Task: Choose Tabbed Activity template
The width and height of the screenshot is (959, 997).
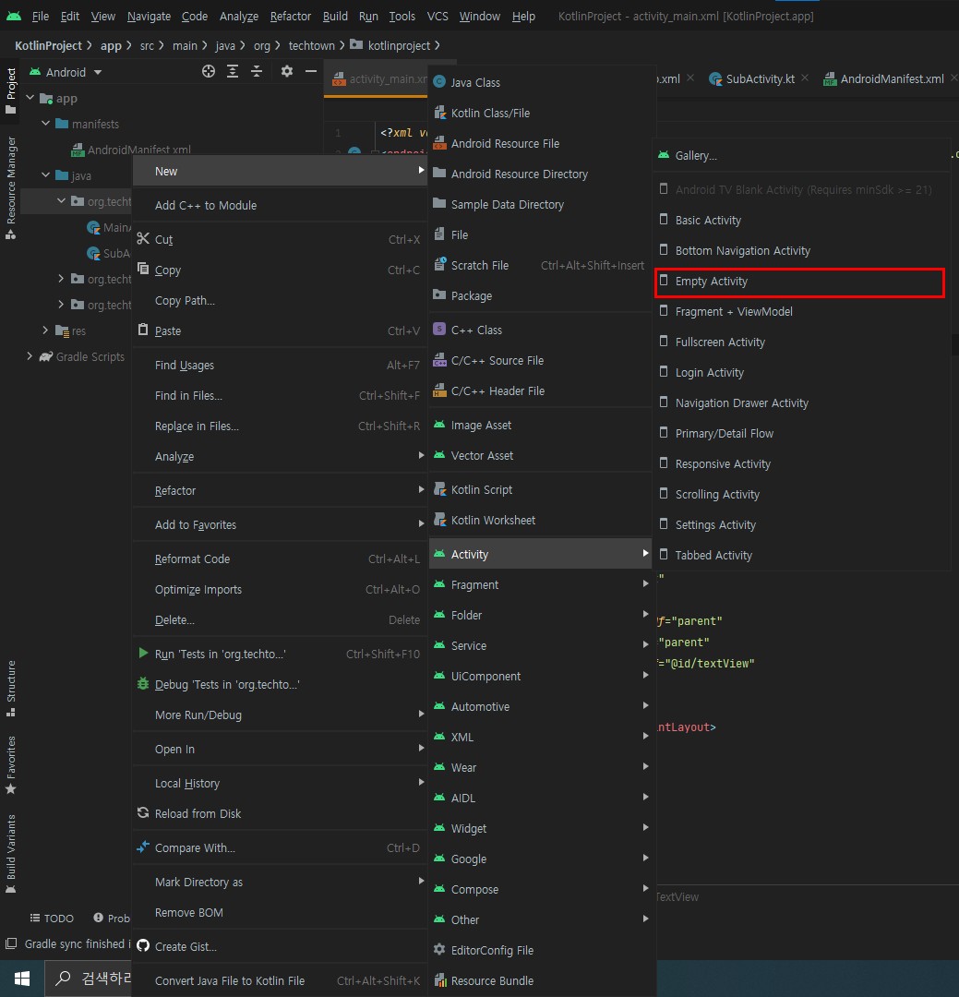Action: [801, 555]
